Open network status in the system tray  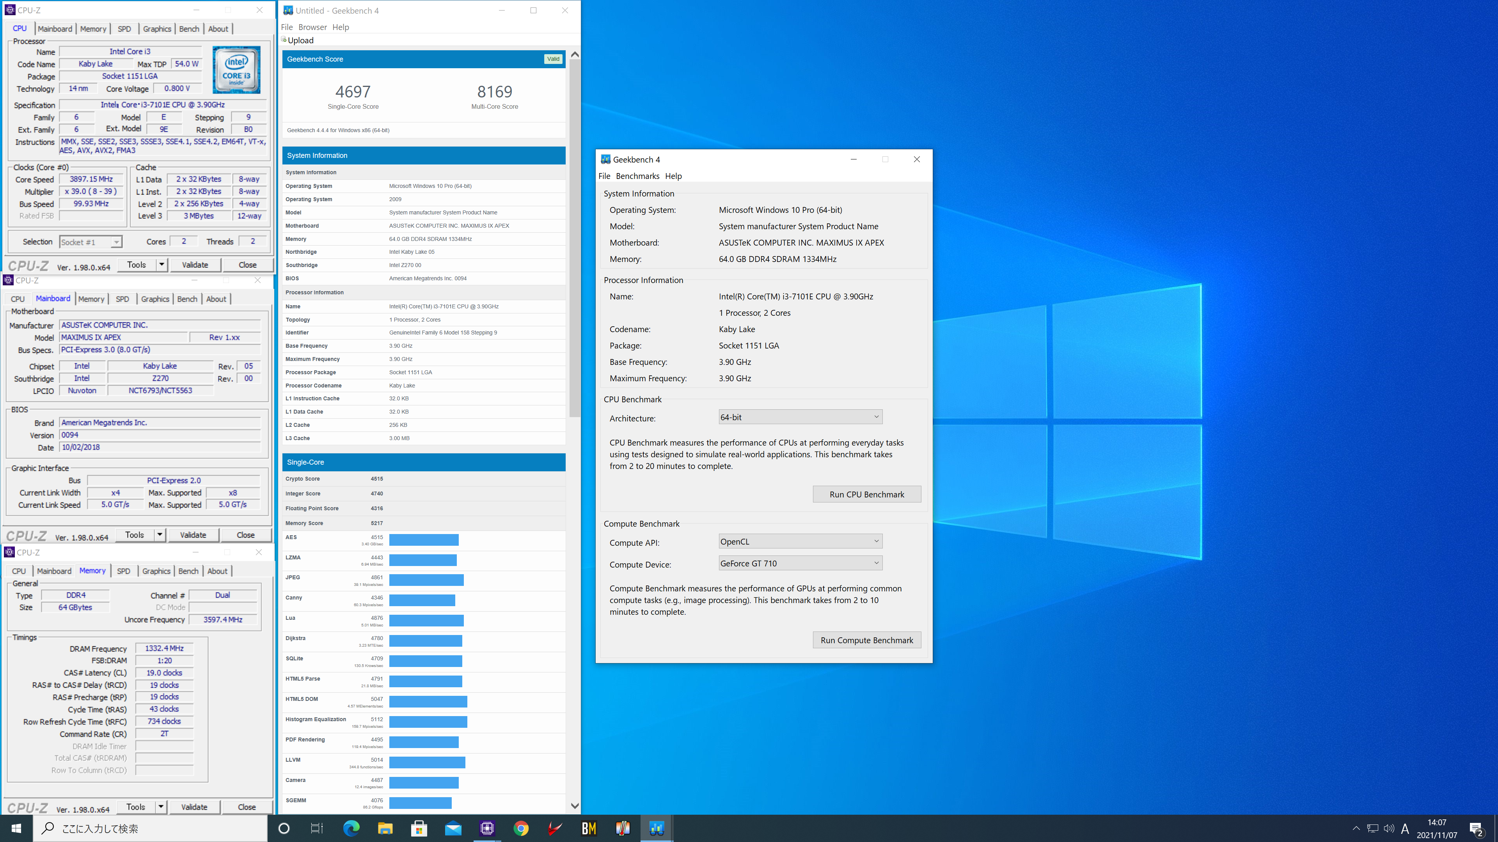coord(1372,828)
